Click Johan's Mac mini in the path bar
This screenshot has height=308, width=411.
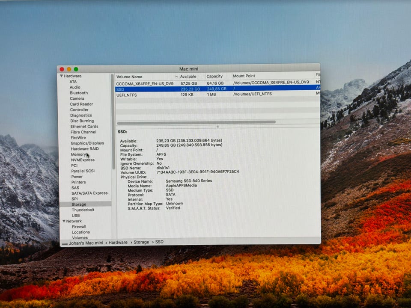pyautogui.click(x=86, y=243)
